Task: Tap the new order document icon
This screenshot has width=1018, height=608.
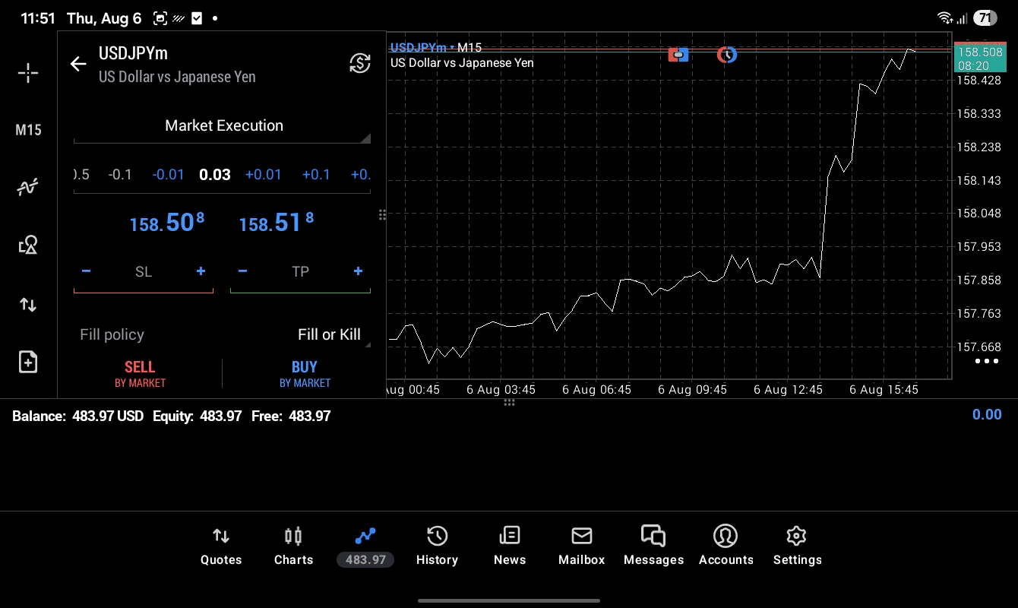Action: (x=28, y=362)
